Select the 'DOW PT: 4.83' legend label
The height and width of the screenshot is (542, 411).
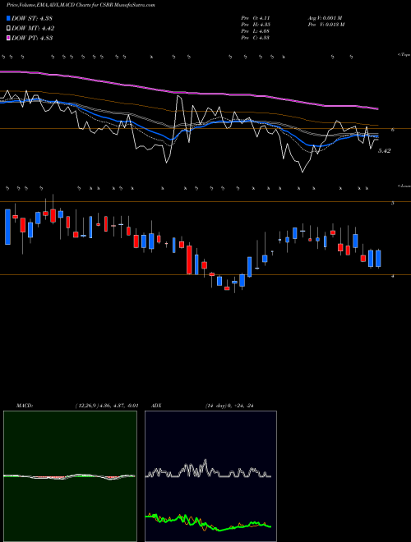[32, 38]
